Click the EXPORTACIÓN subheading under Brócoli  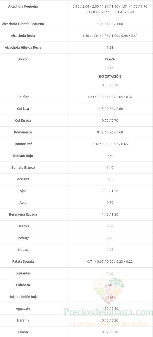coord(110,76)
